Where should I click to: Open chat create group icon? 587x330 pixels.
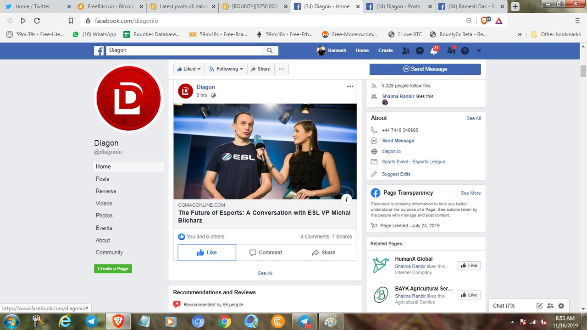(x=550, y=306)
